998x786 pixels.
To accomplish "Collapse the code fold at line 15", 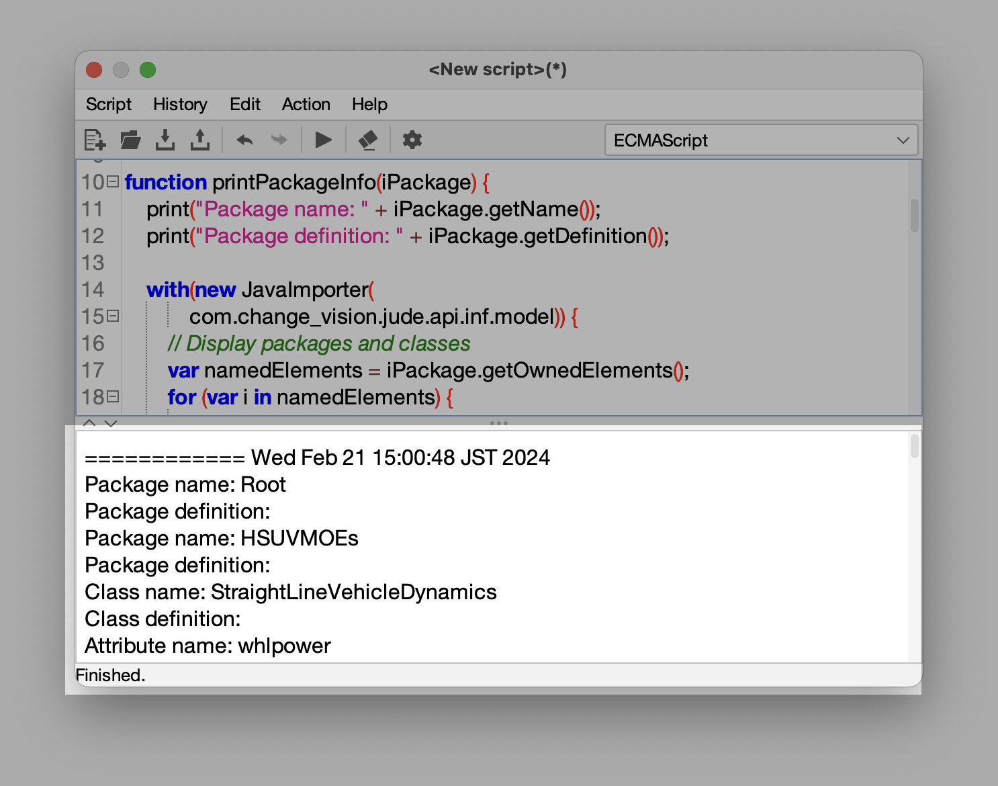I will (113, 316).
